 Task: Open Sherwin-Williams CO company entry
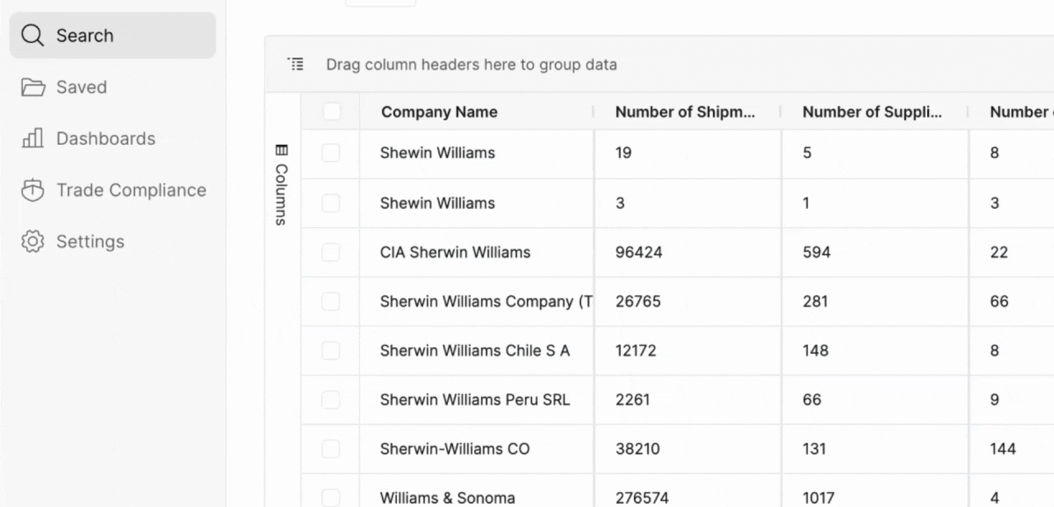click(455, 449)
